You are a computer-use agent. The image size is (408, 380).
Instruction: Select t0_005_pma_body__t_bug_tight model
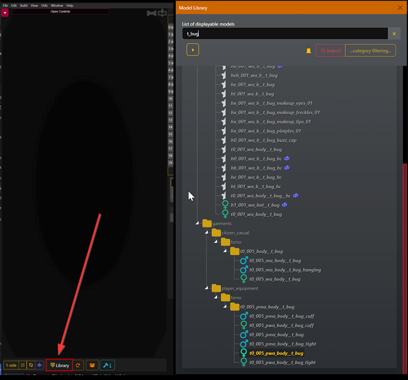point(282,344)
